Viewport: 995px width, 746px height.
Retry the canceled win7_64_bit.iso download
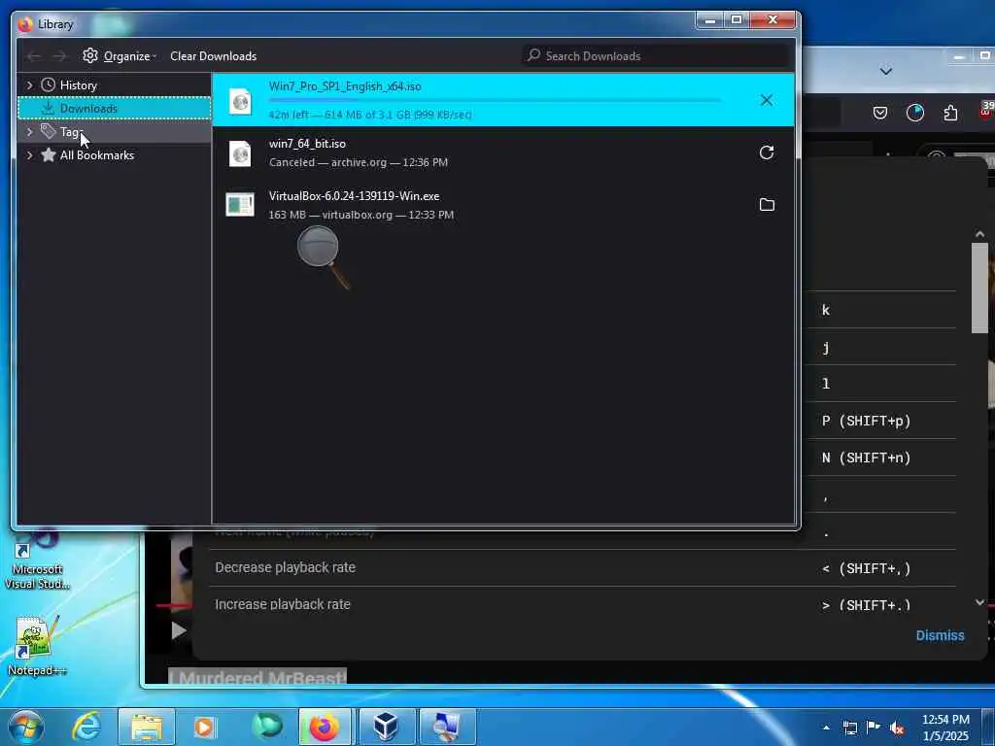coord(767,153)
